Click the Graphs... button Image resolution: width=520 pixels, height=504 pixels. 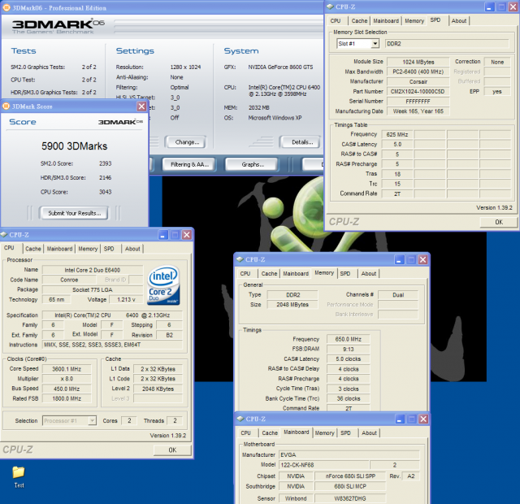click(x=253, y=164)
